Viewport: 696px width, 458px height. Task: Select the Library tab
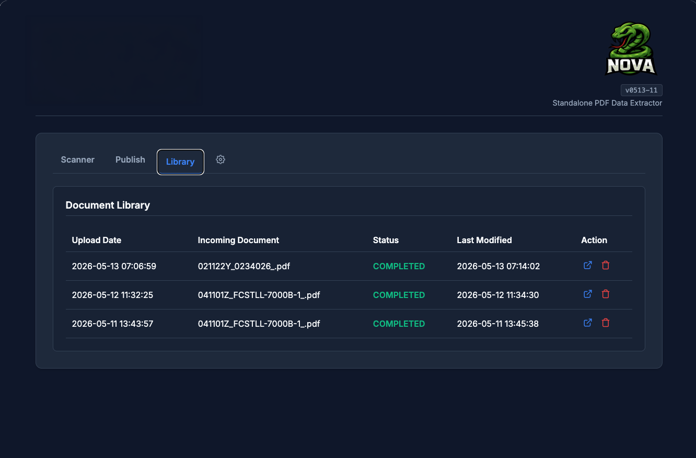180,162
